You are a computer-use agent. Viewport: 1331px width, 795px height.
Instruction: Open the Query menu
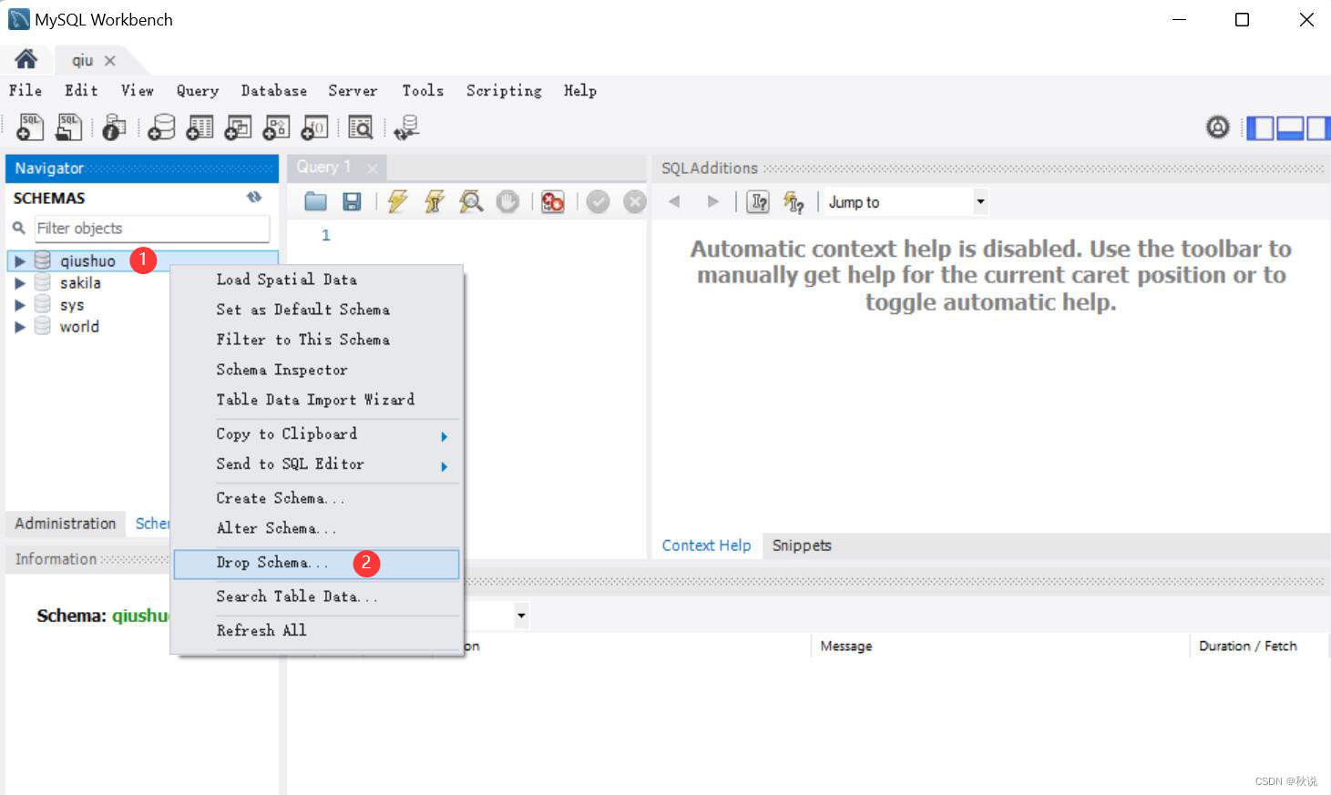pos(198,90)
